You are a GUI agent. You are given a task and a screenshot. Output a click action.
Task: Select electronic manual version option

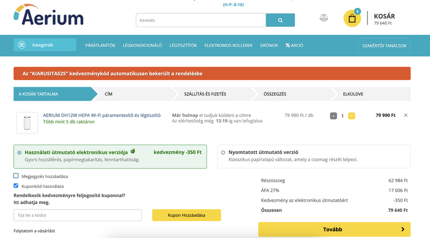[20, 153]
